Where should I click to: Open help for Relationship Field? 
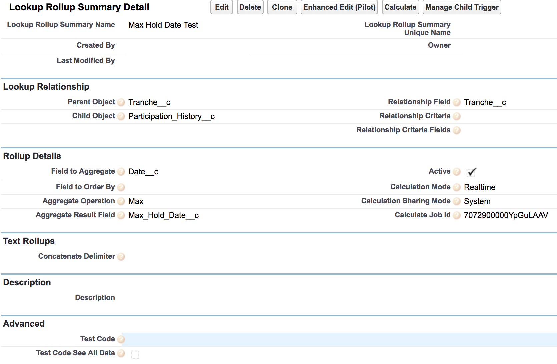457,102
